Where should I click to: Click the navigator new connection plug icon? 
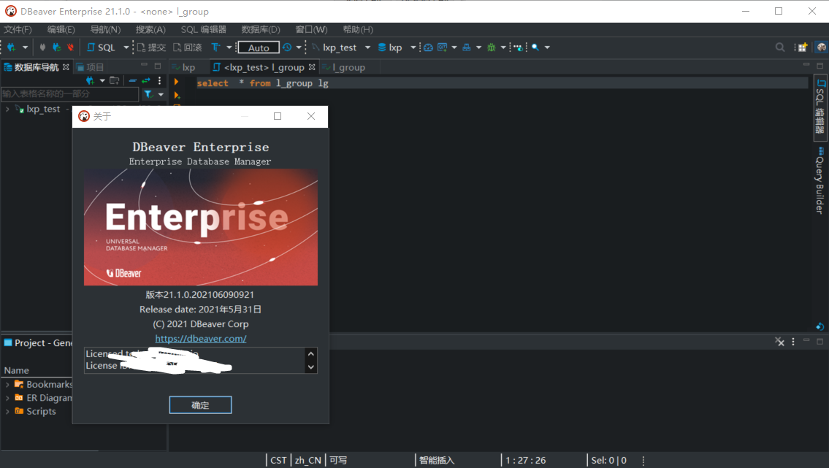tap(90, 80)
